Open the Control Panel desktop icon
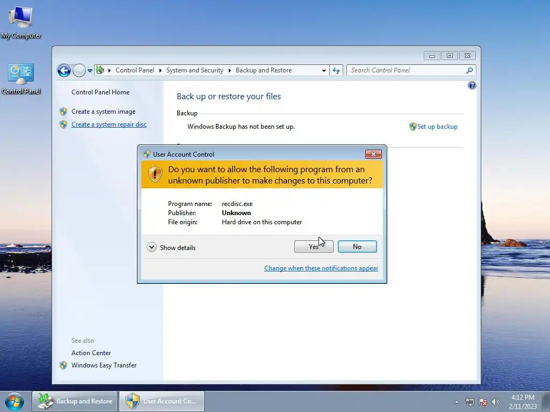This screenshot has height=412, width=550. (21, 79)
